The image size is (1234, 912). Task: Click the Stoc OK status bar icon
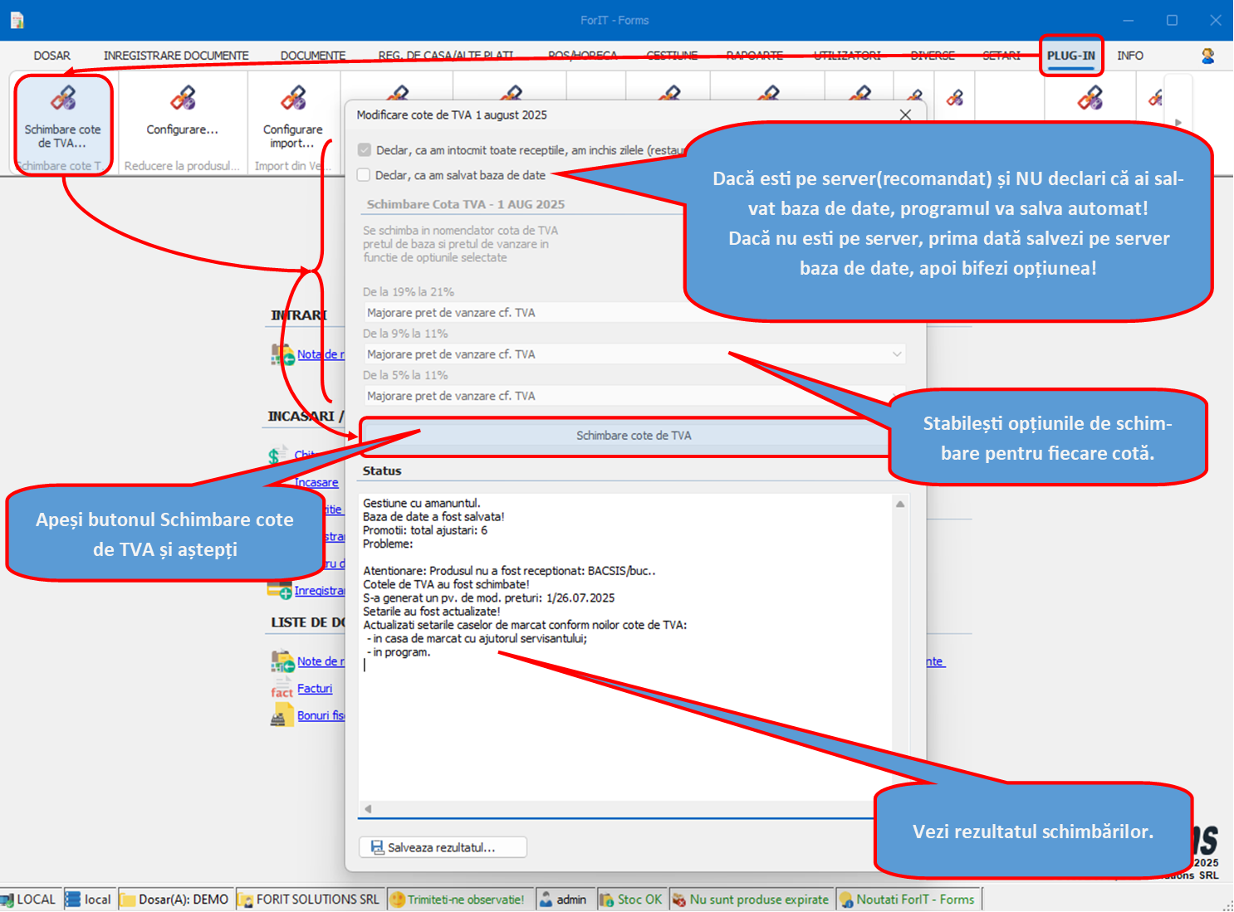point(632,899)
